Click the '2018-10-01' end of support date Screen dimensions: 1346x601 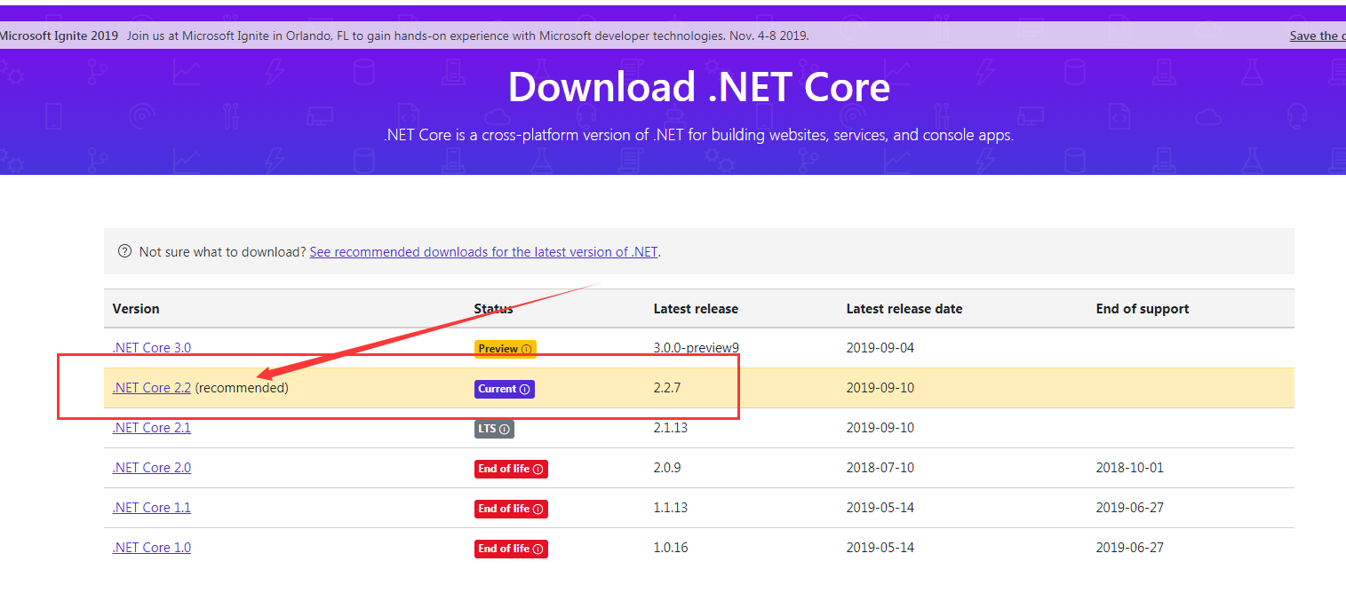coord(1130,468)
